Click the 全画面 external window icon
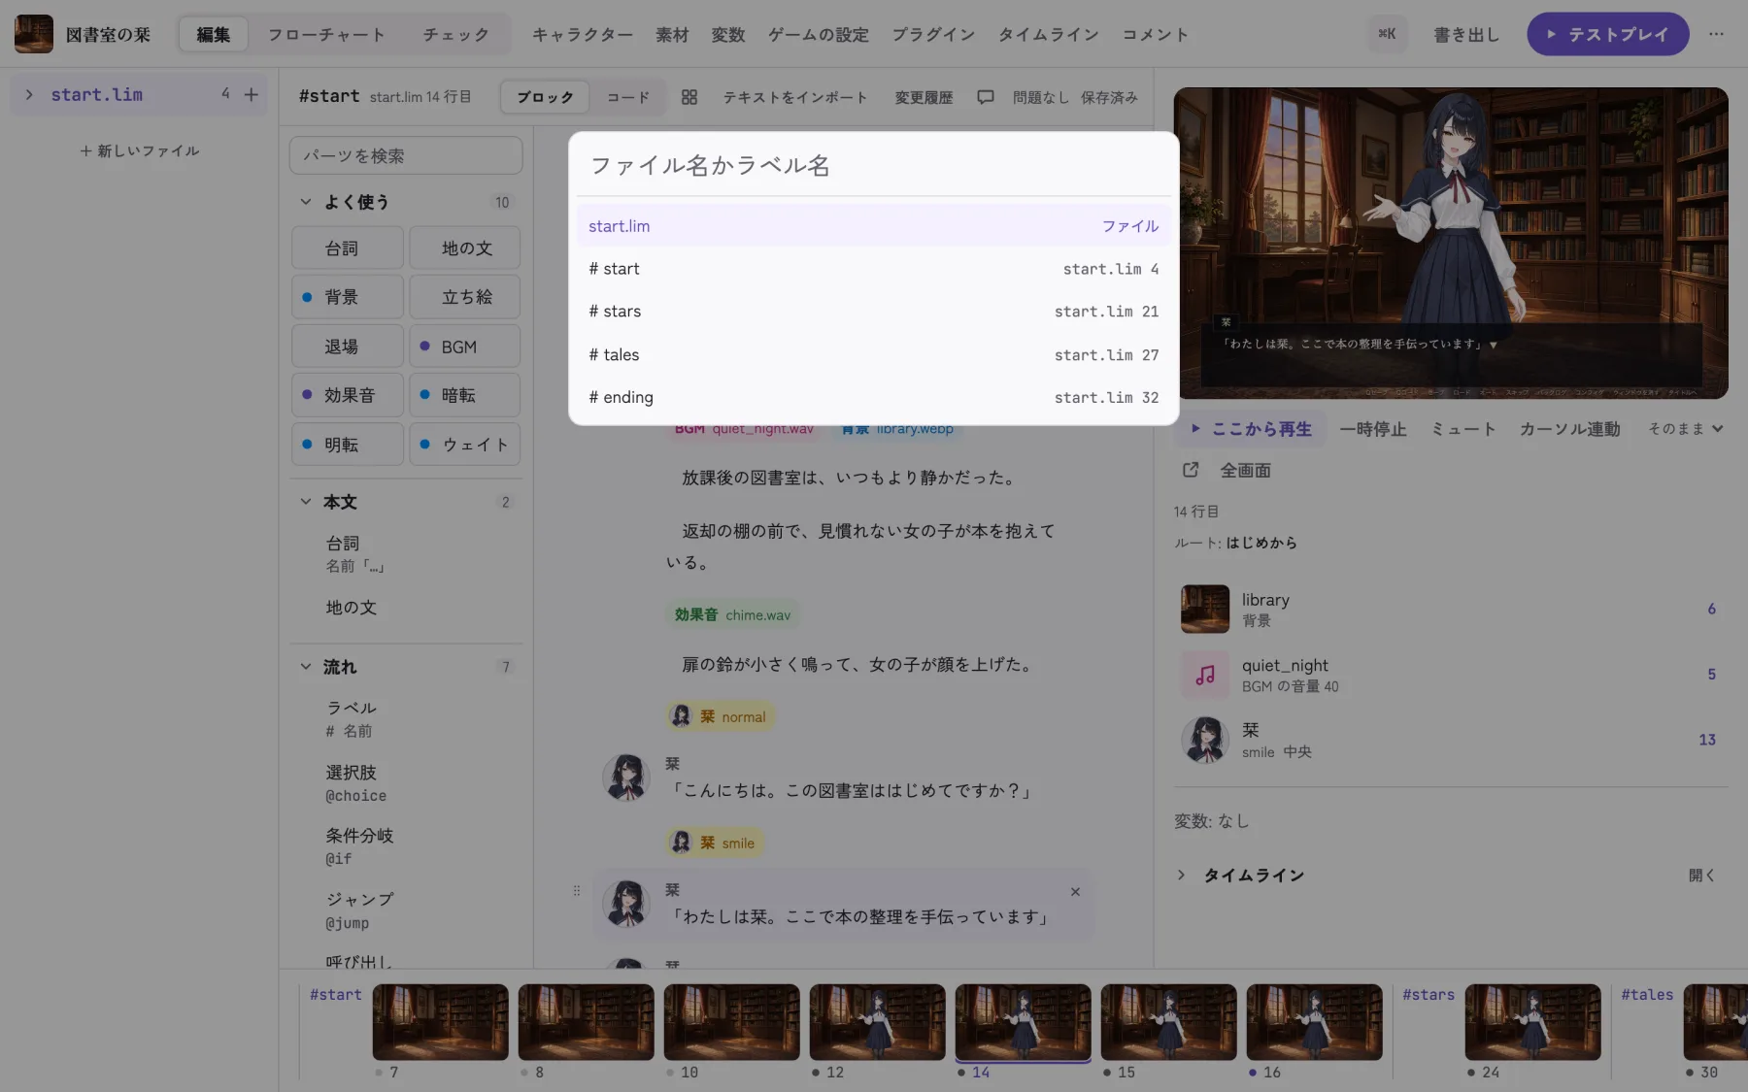The width and height of the screenshot is (1748, 1092). pos(1191,470)
